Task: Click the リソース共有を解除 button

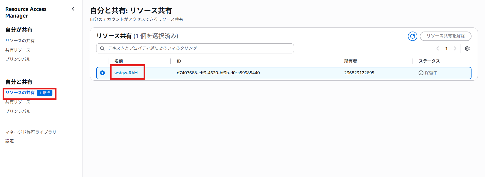Action: [446, 36]
